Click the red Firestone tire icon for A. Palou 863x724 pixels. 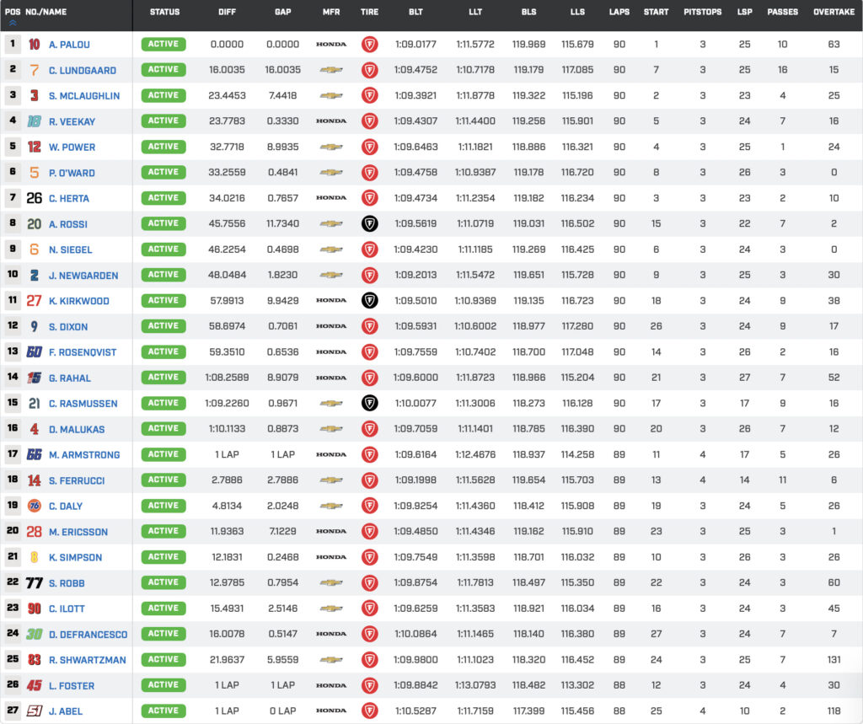pyautogui.click(x=370, y=45)
